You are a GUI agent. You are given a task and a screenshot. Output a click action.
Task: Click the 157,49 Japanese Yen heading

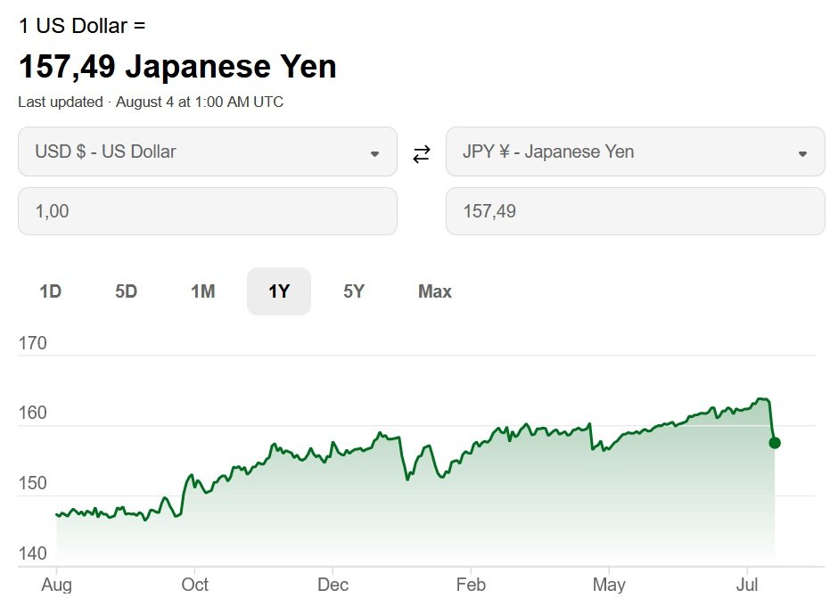point(177,67)
